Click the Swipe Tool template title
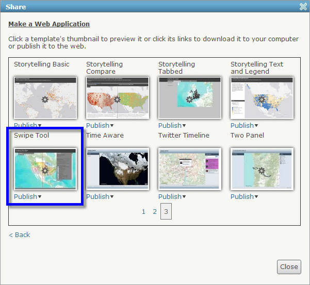310x285 pixels. point(31,136)
